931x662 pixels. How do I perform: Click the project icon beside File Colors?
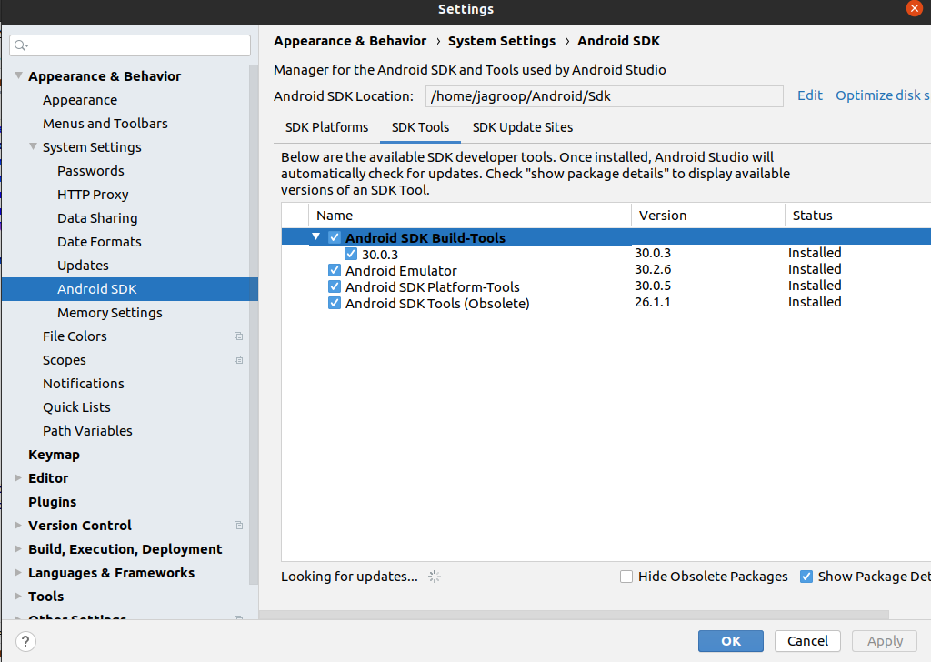coord(237,336)
